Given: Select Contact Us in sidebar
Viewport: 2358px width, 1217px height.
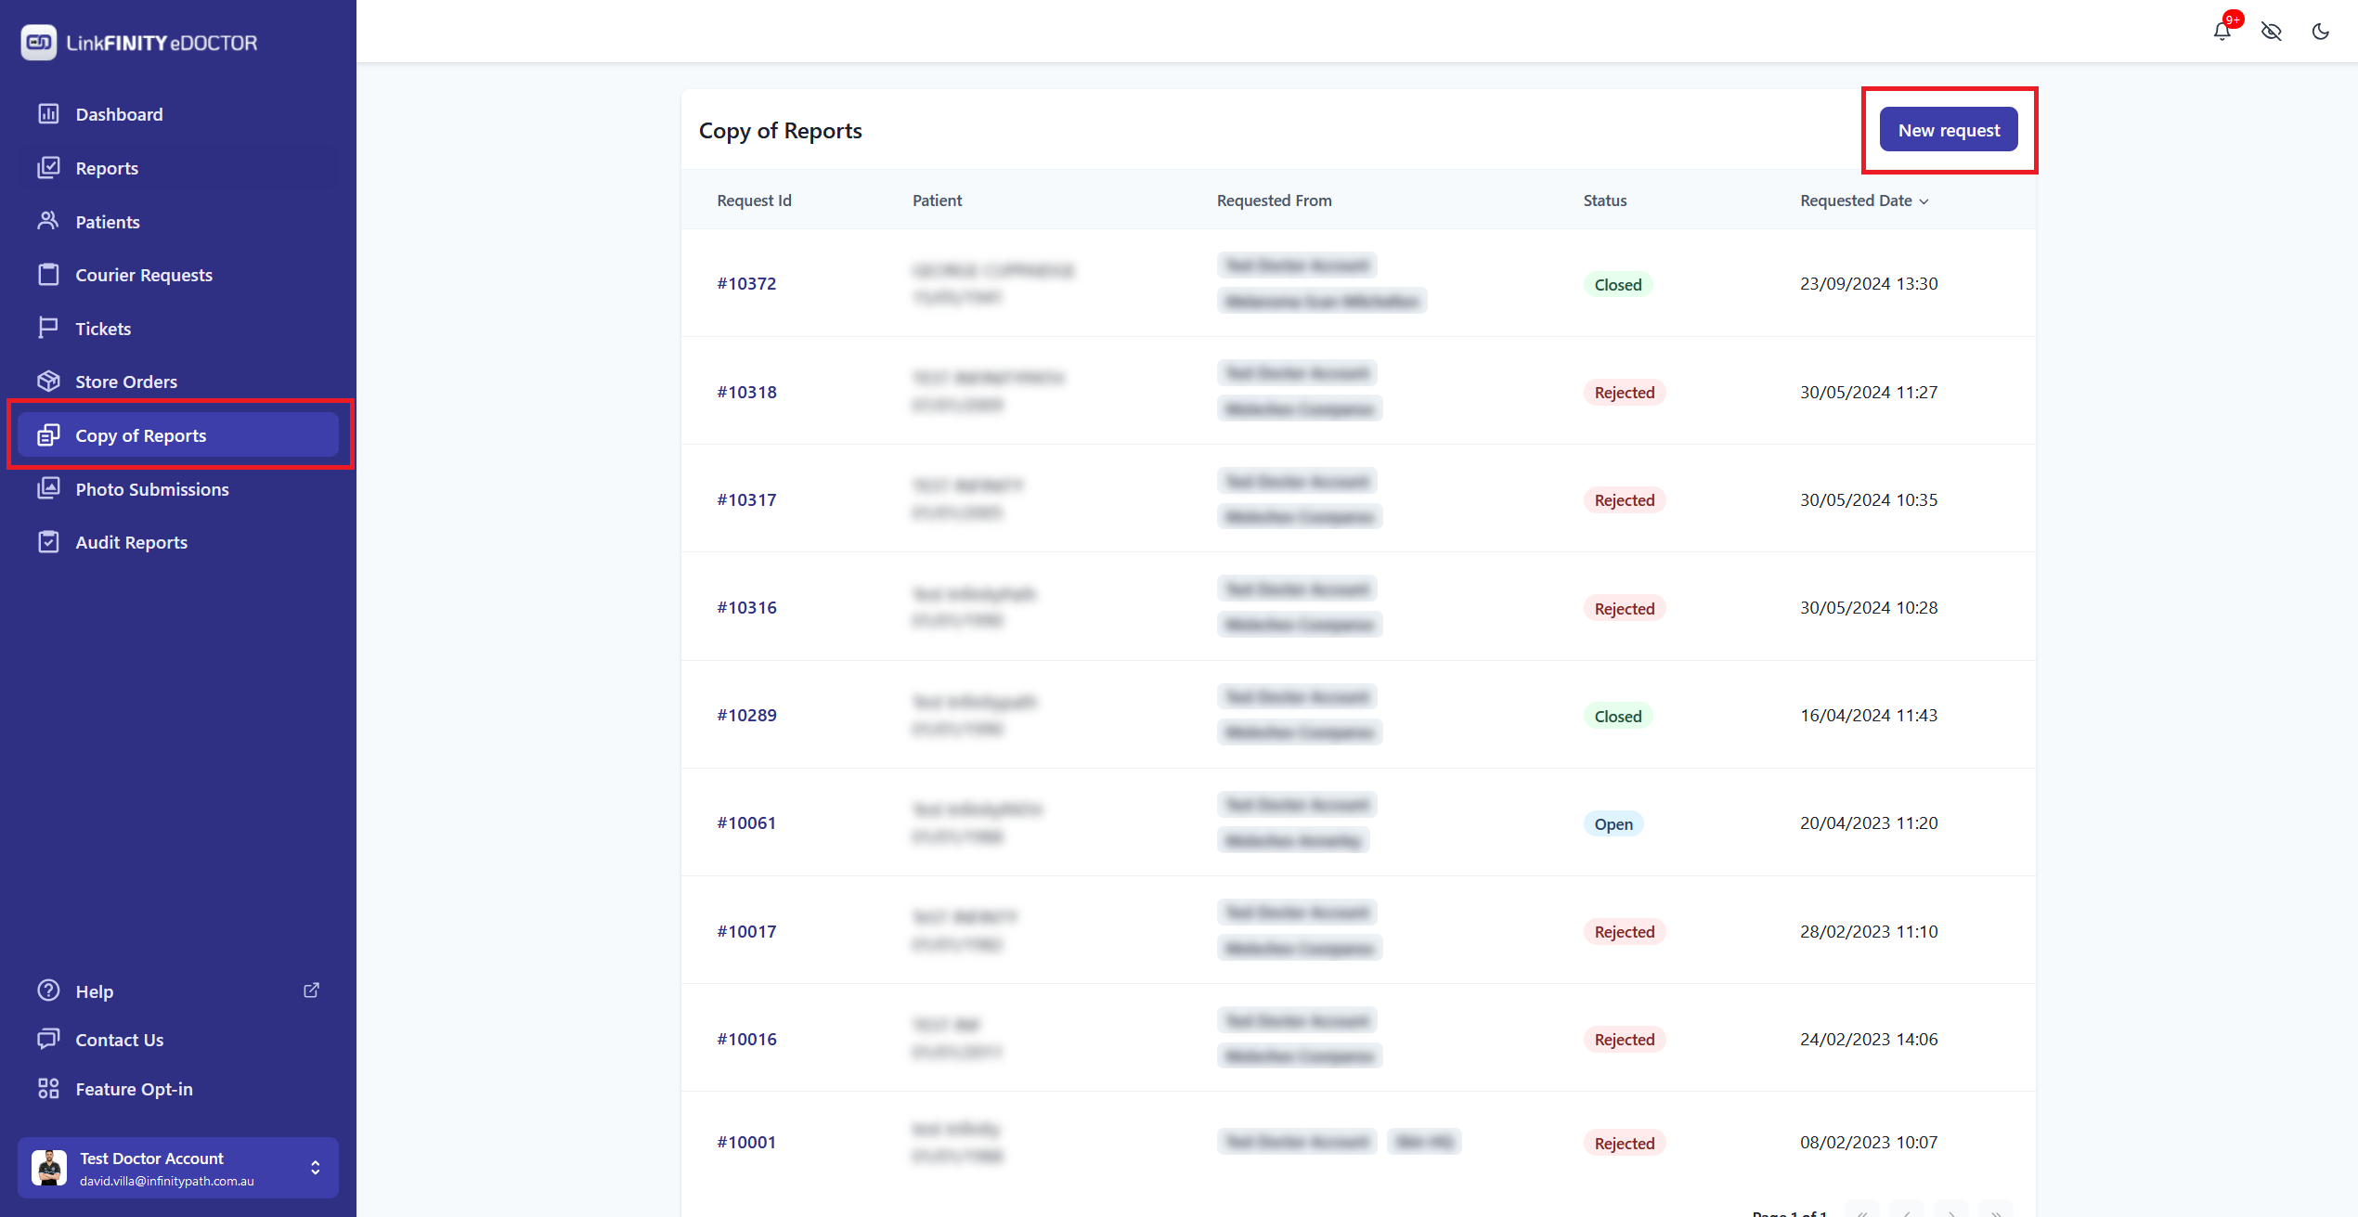Looking at the screenshot, I should [119, 1040].
